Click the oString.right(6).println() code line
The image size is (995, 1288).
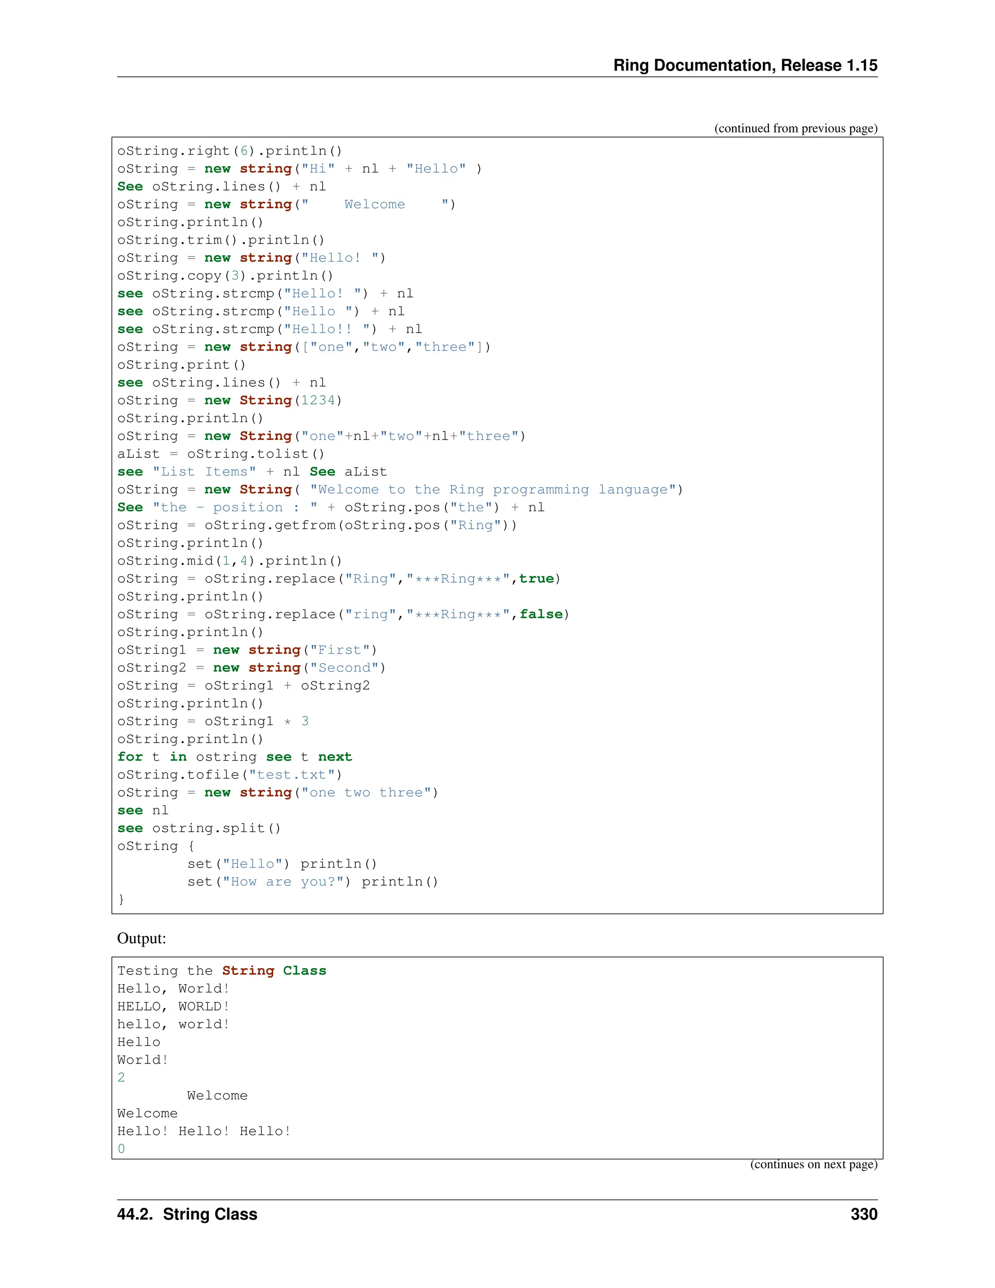(x=229, y=151)
